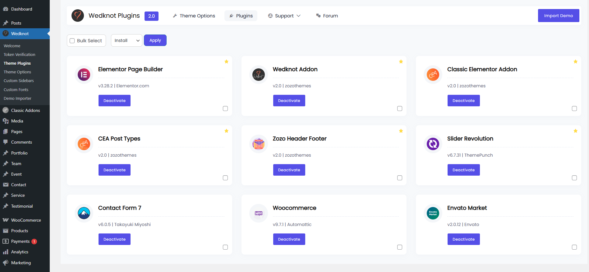Screen dimensions: 589x272
Task: Enable the Bulk Select checkbox
Action: [72, 41]
